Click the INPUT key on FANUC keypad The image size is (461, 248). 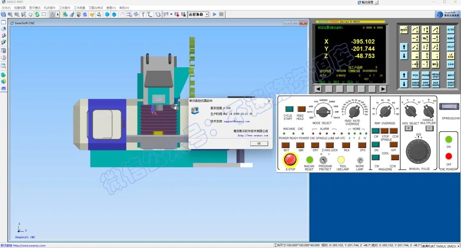pos(451,75)
